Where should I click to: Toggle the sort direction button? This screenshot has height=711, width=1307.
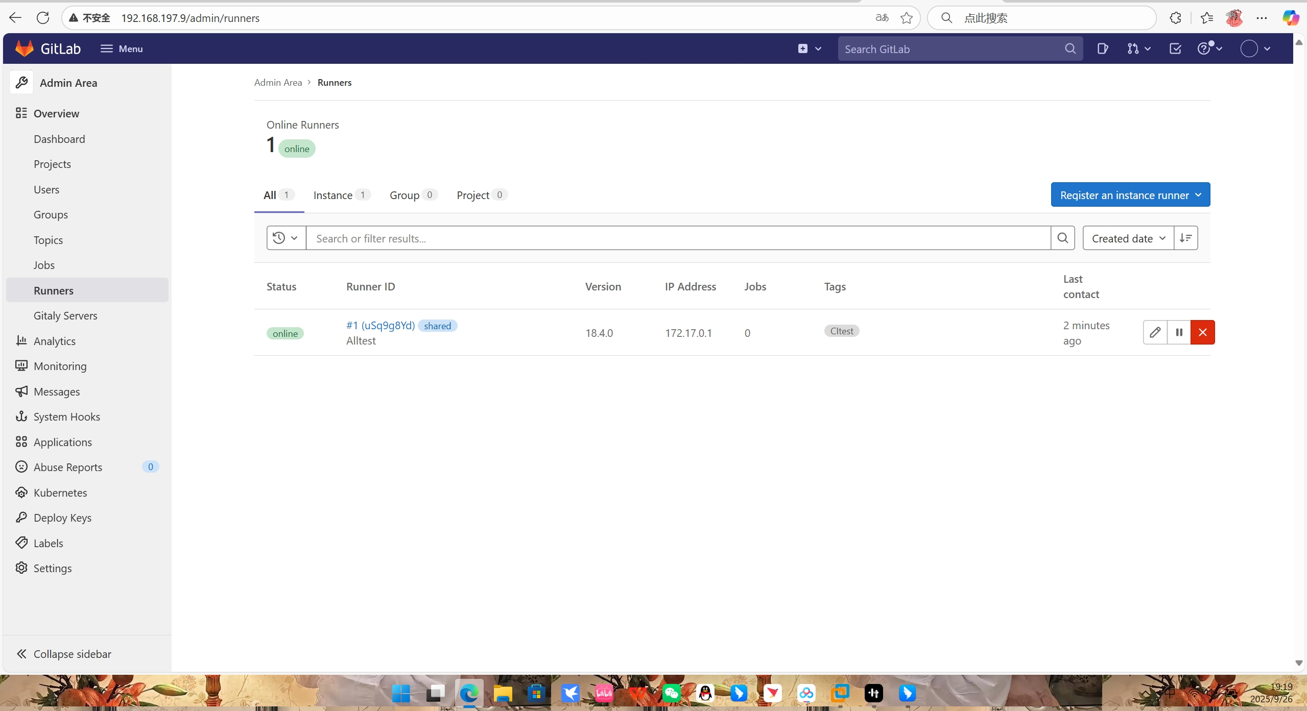pos(1185,238)
